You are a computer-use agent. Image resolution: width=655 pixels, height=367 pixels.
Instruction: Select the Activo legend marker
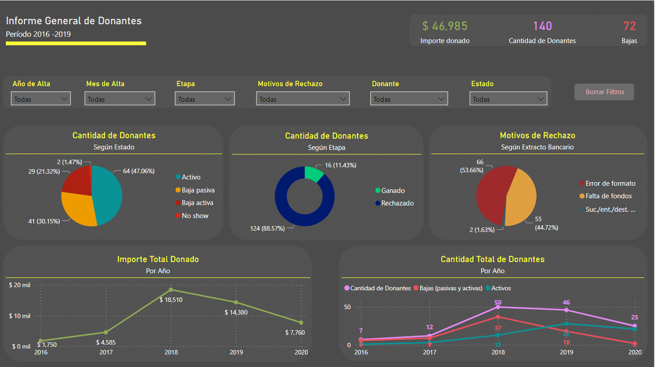(x=178, y=177)
